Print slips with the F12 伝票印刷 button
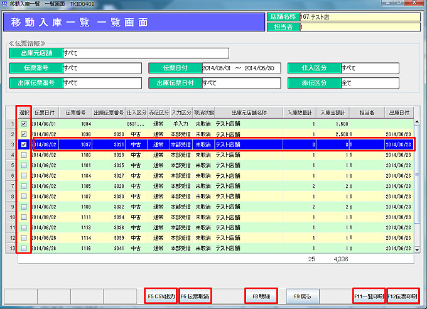Image resolution: width=427 pixels, height=309 pixels. 402,295
